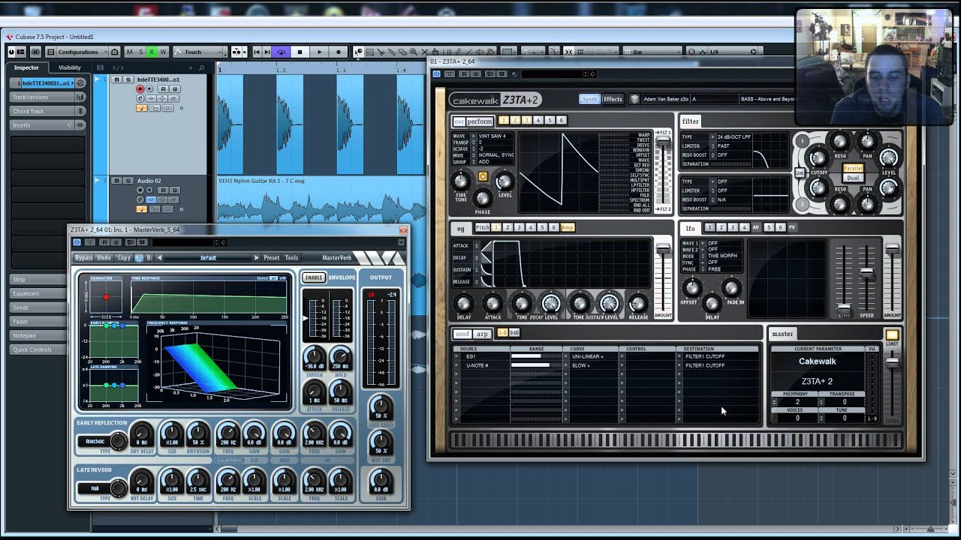
Task: Select the Object Selection arrow tool
Action: pos(358,52)
